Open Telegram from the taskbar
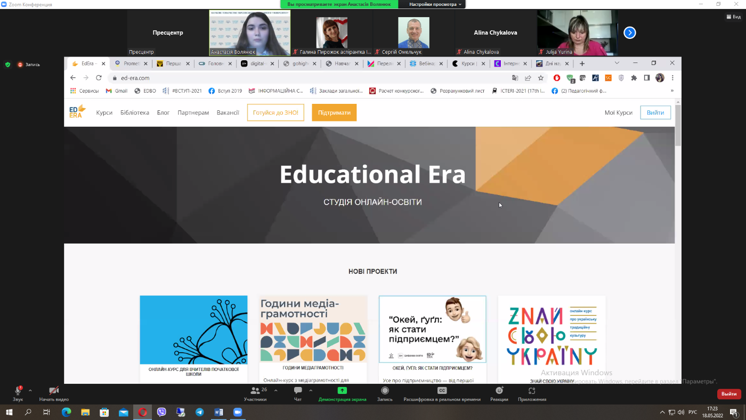Viewport: 746px width, 420px height. click(x=199, y=412)
